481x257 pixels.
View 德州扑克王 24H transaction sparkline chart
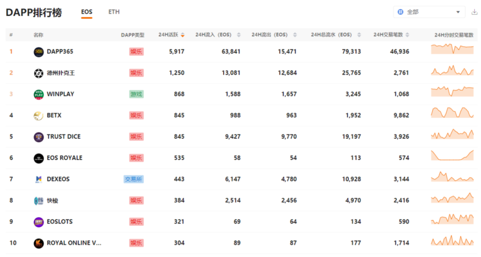pyautogui.click(x=452, y=70)
